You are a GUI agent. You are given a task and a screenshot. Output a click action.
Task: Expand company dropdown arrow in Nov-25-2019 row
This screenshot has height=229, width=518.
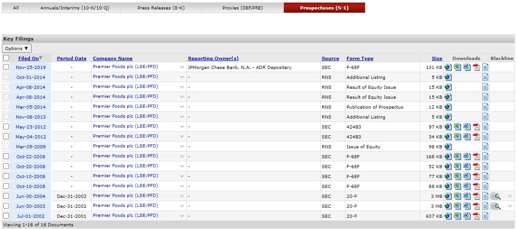(x=182, y=67)
